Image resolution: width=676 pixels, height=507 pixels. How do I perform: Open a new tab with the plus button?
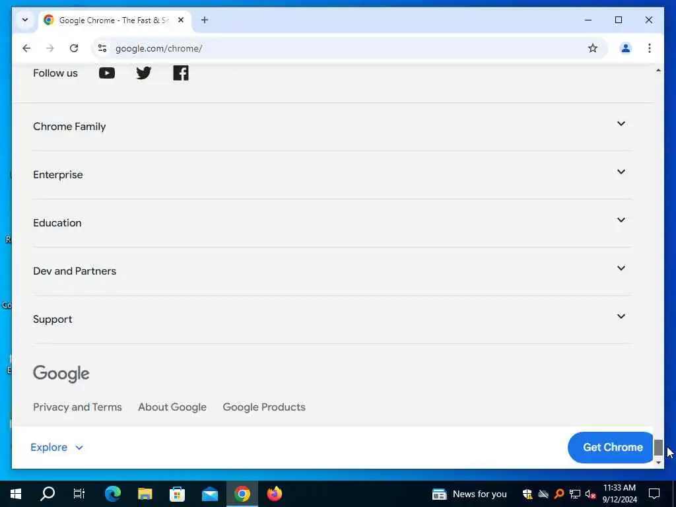(205, 20)
